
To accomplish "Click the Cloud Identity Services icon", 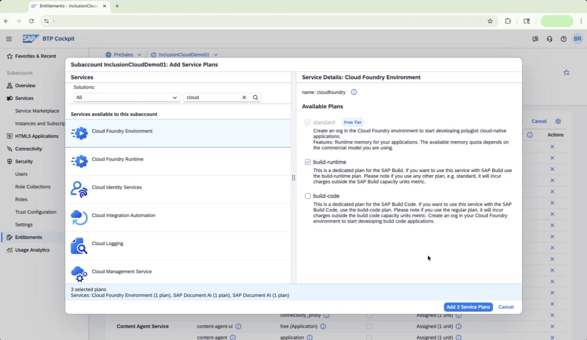I will [79, 189].
